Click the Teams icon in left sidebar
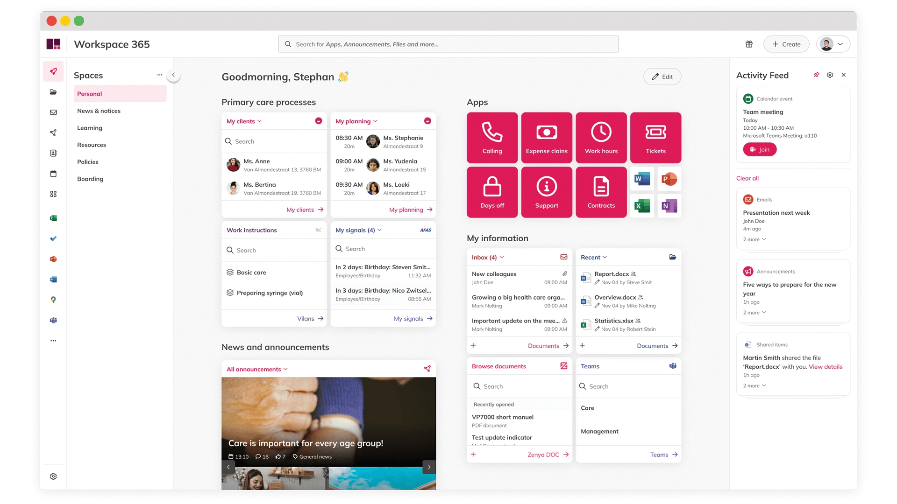 click(x=53, y=320)
